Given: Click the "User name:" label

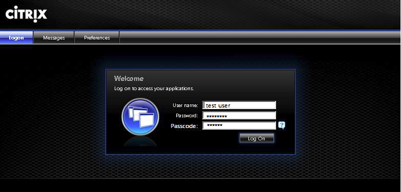Looking at the screenshot, I should tap(185, 105).
